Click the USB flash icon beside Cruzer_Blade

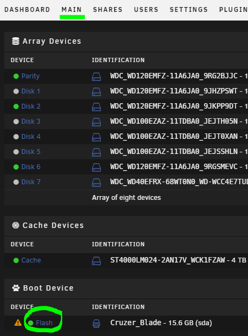point(96,324)
